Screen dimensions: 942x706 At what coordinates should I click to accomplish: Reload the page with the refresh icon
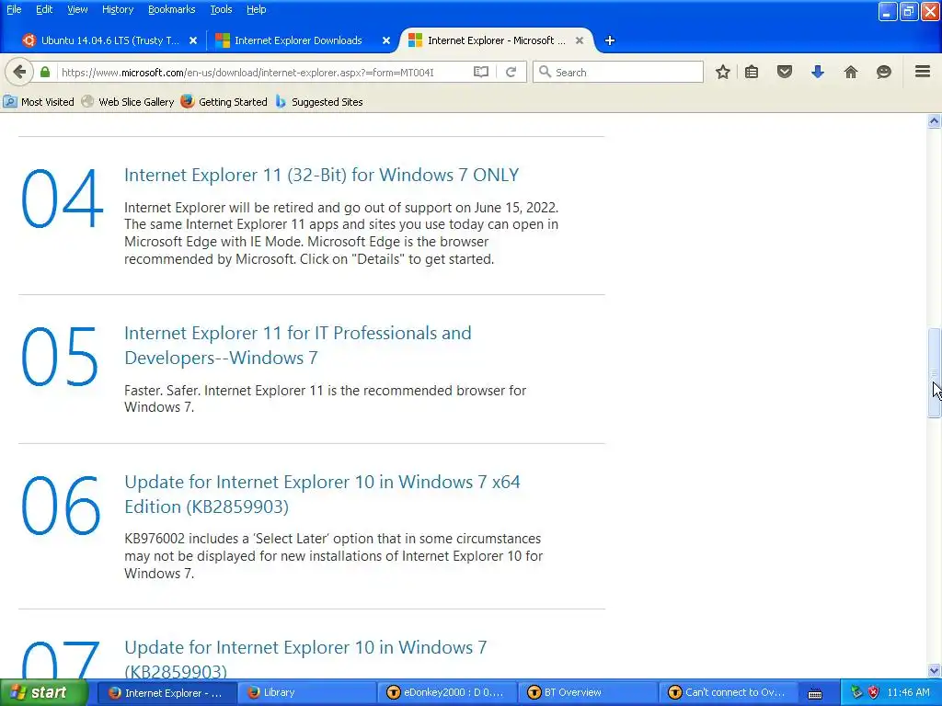coord(511,72)
